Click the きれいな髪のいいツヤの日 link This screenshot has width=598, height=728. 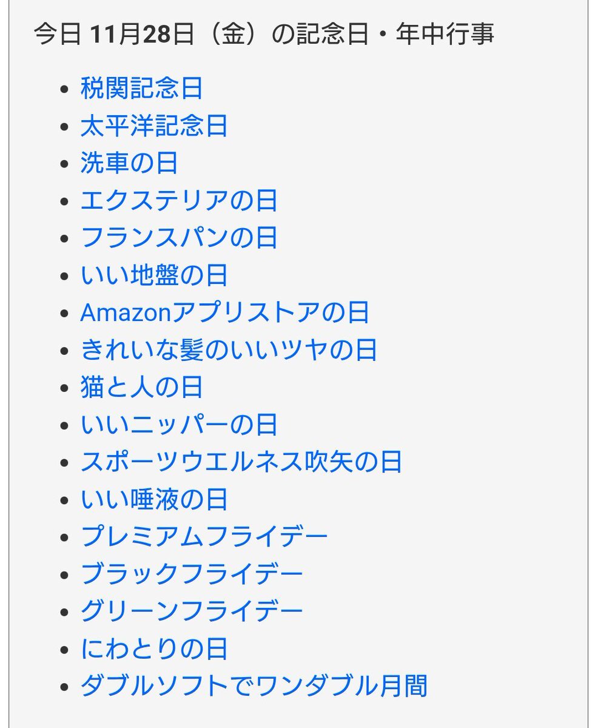tap(229, 350)
